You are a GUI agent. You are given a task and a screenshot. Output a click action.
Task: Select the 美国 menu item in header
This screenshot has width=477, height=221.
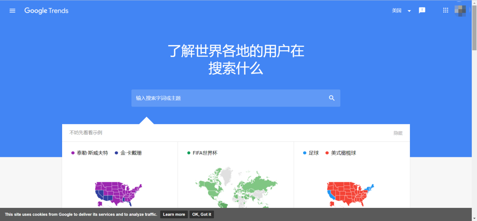coord(396,11)
